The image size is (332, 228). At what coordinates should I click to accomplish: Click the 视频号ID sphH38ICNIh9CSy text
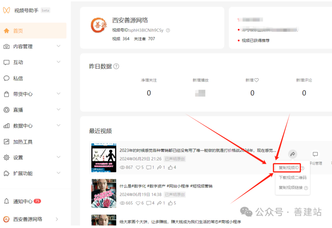(138, 30)
